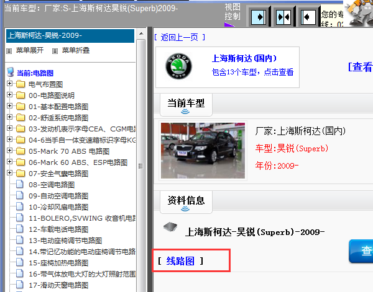Screen dimensions: 373x292
Task: Click the black Superb car photo
Action: click(203, 151)
